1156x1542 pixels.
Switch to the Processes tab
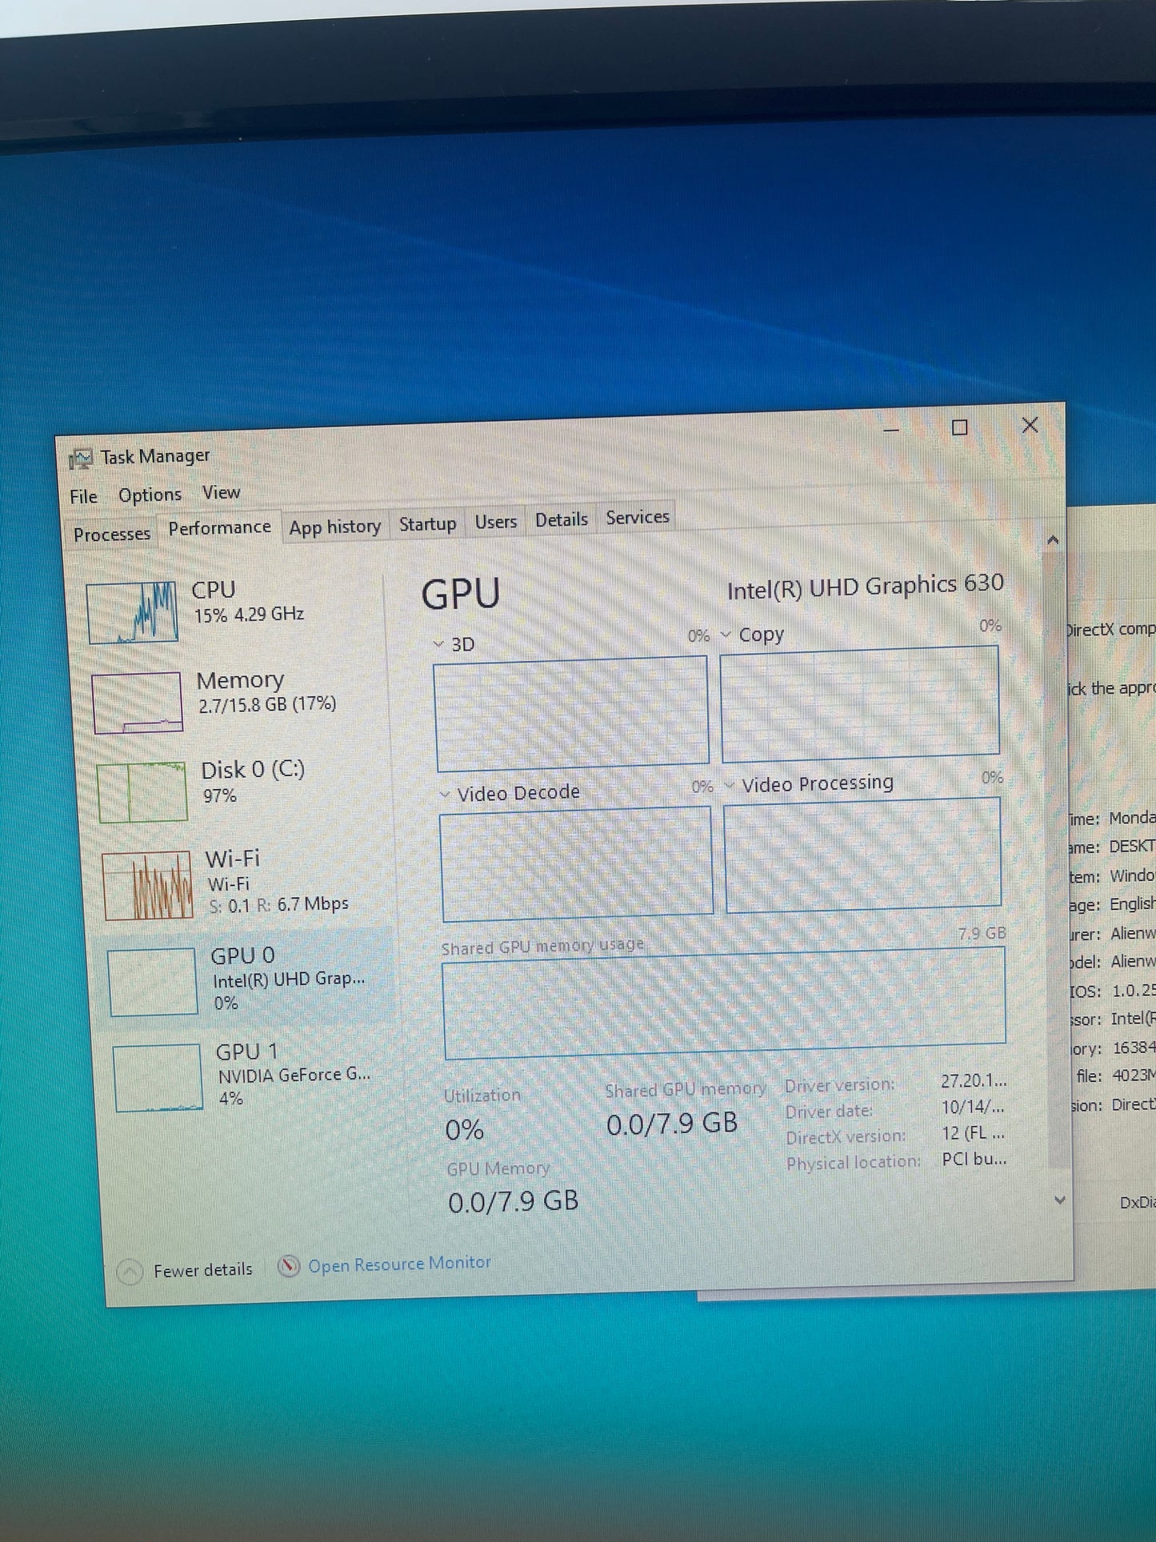(112, 534)
